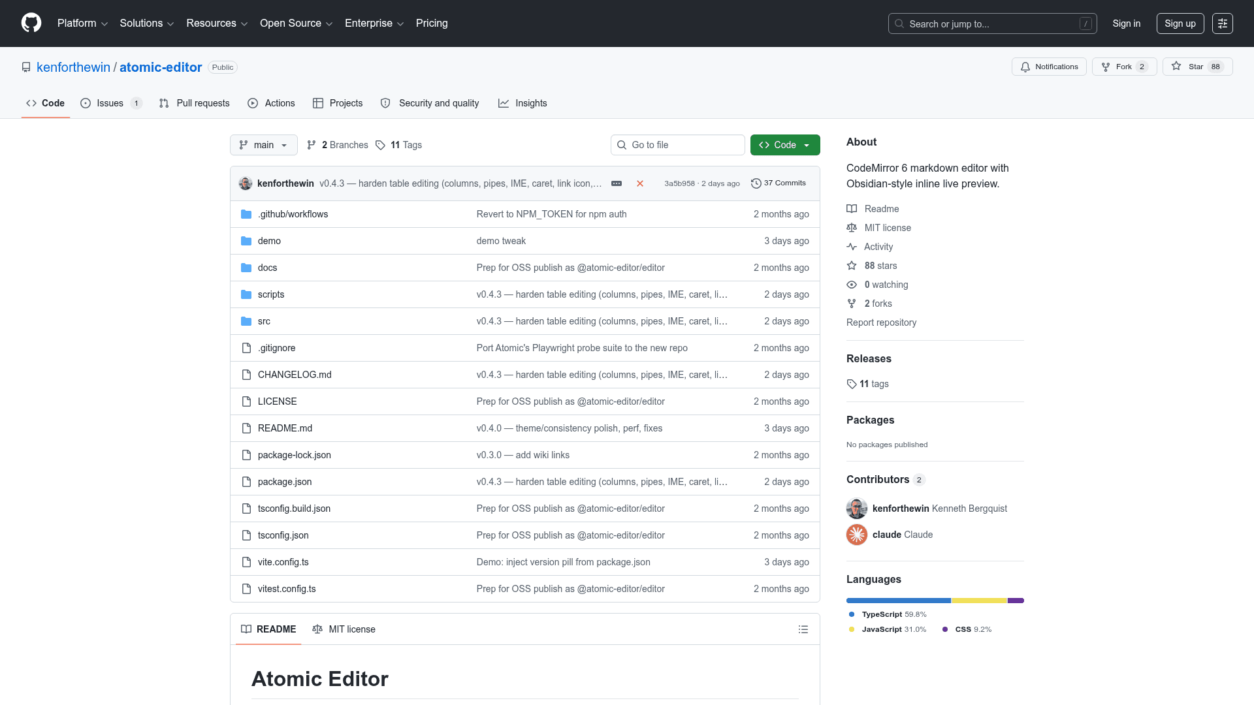This screenshot has width=1254, height=705.
Task: Open the .github/workflows folder icon
Action: 246,214
